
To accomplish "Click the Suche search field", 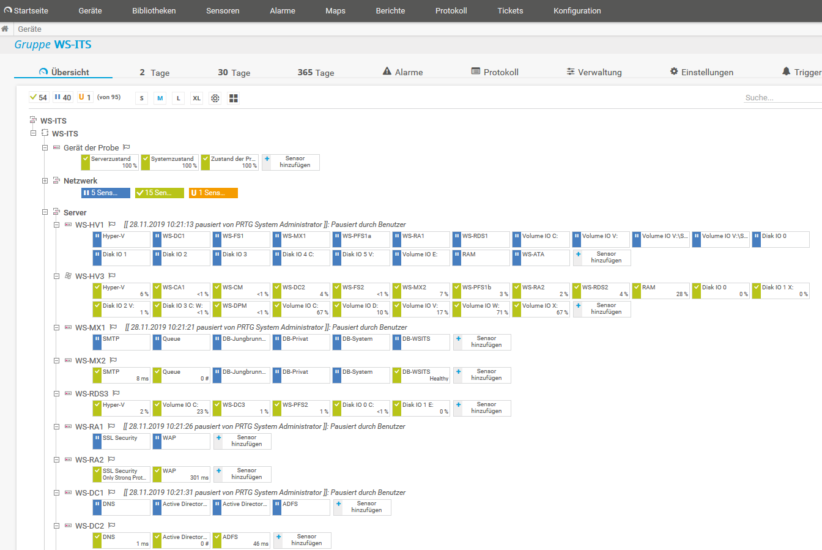I will click(x=783, y=97).
